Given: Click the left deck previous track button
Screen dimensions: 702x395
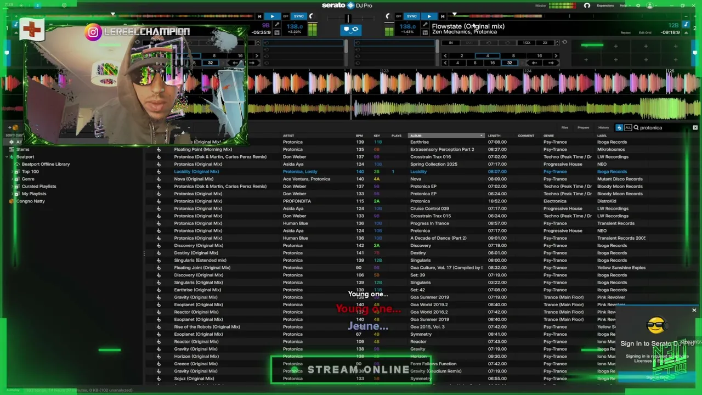Looking at the screenshot, I should click(x=259, y=16).
